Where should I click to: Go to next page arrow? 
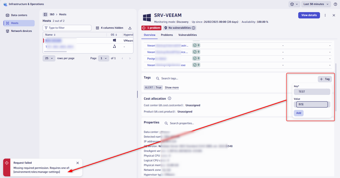130,58
